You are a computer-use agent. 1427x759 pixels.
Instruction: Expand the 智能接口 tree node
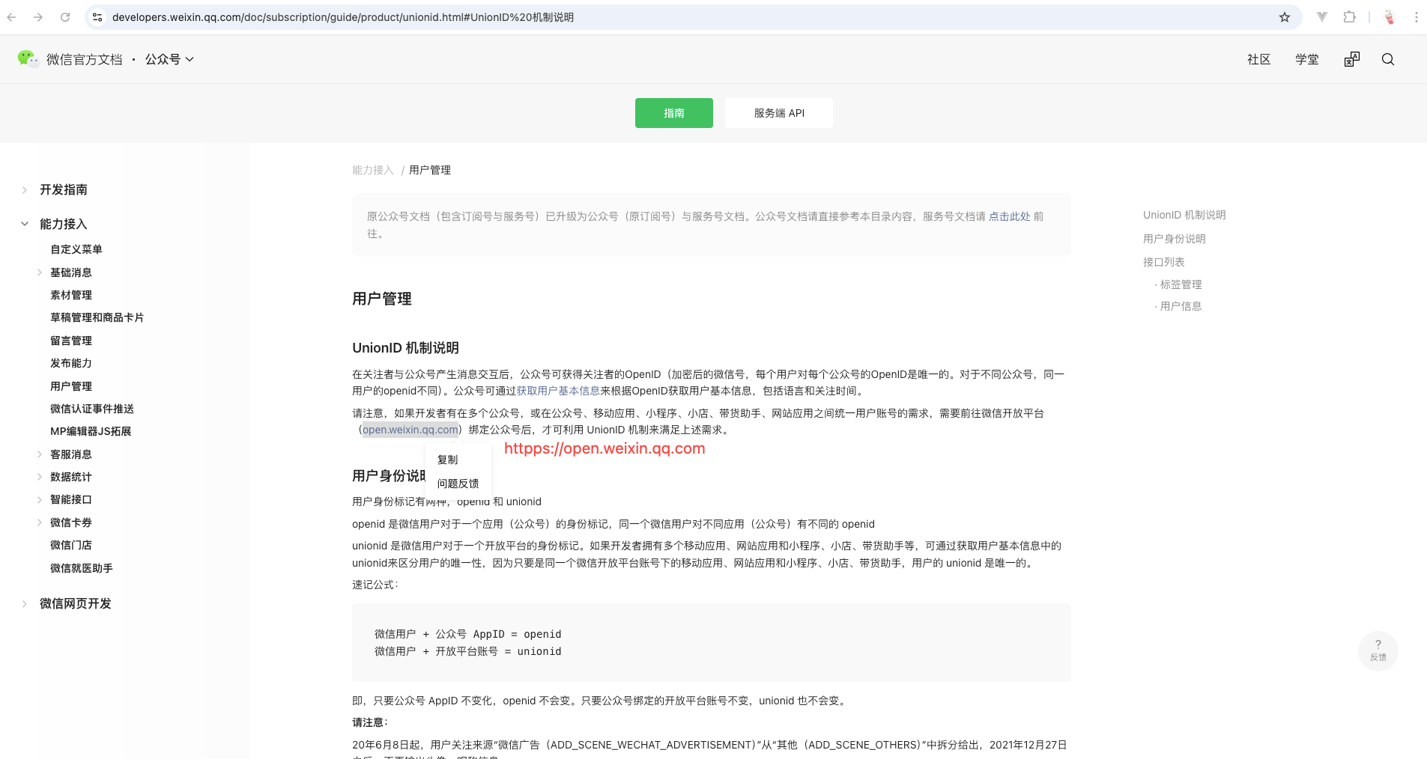(x=40, y=499)
